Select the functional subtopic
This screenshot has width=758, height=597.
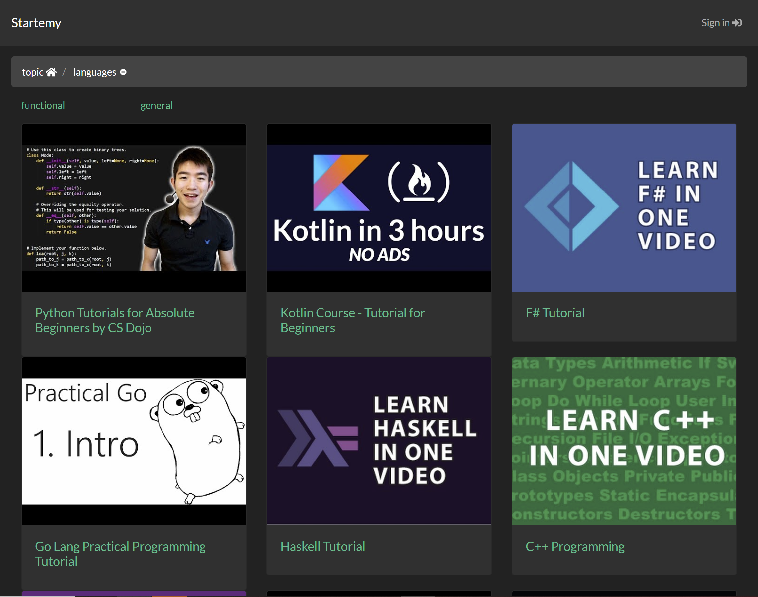tap(43, 106)
